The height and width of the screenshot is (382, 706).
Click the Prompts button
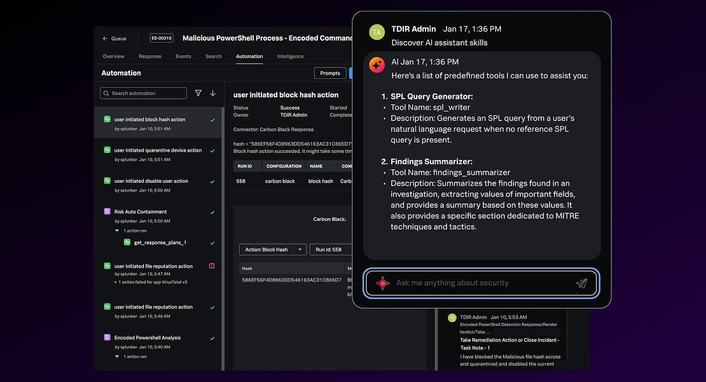pos(330,73)
